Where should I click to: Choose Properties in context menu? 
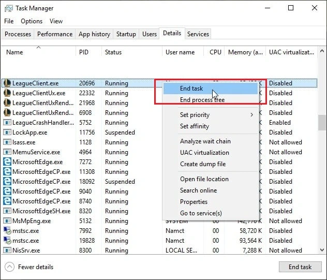[x=211, y=202]
